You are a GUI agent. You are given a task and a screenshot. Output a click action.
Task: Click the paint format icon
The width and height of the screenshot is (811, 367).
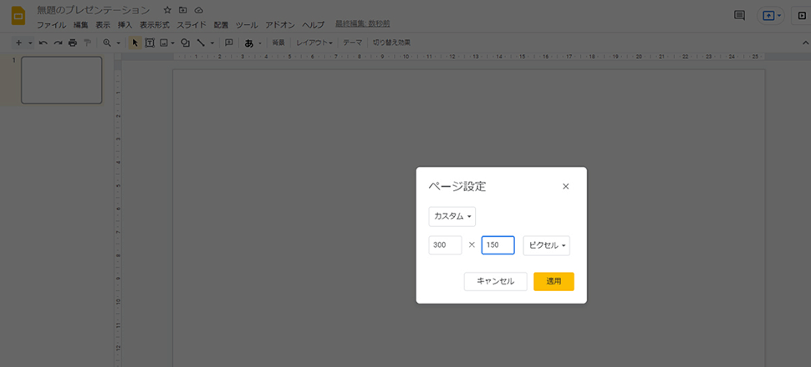[x=88, y=43]
